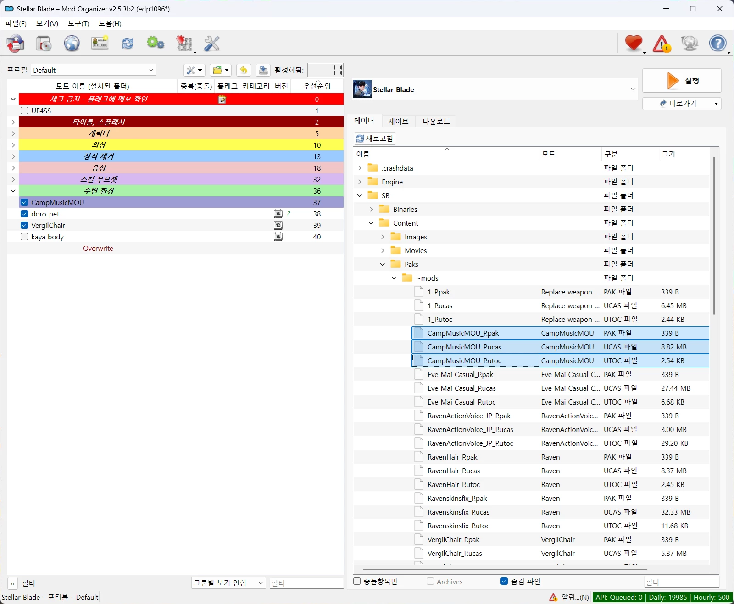Click the 실행 run button

pos(682,80)
